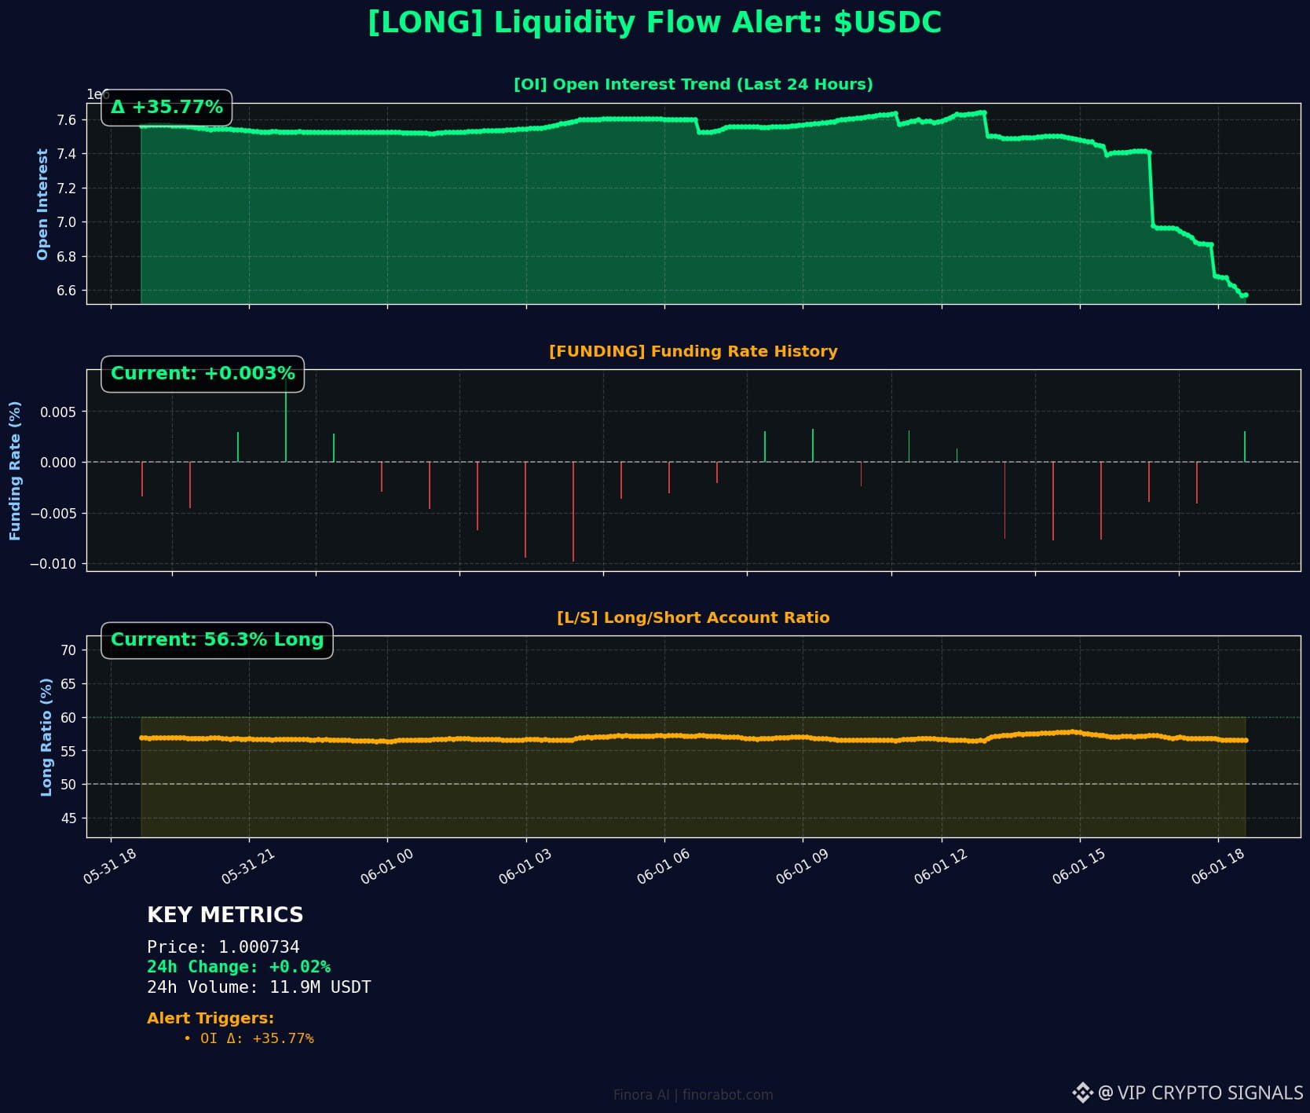The image size is (1310, 1113).
Task: Select the 6.8 tick on the Open Interest axis
Action: pos(67,257)
